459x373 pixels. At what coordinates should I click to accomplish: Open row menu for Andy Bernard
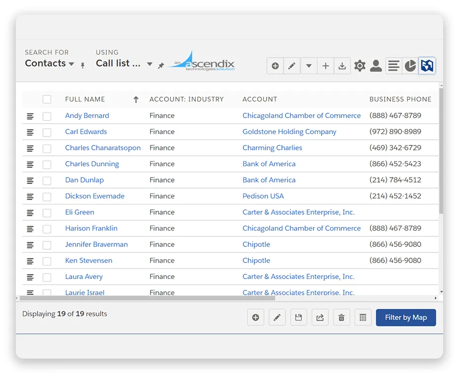pos(30,116)
